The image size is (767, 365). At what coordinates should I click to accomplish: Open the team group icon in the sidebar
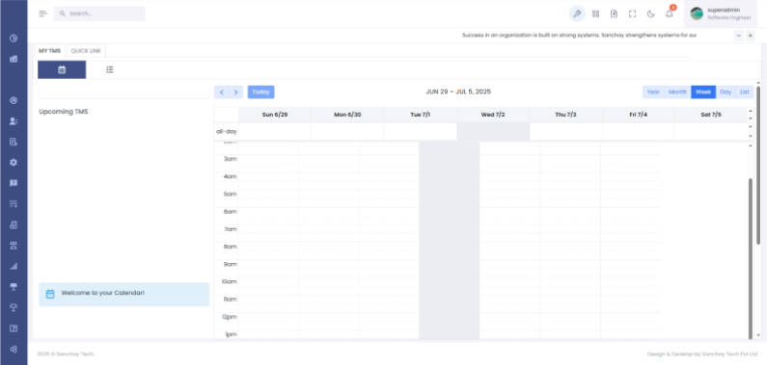coord(14,246)
